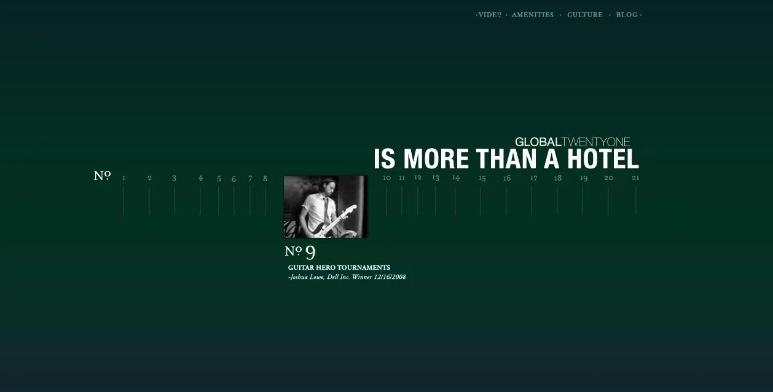Image resolution: width=773 pixels, height=392 pixels.
Task: Select timeline number 2
Action: [149, 178]
